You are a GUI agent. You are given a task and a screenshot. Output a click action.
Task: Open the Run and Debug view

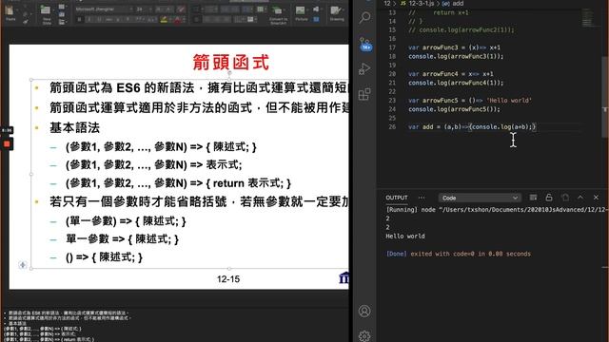click(x=364, y=69)
